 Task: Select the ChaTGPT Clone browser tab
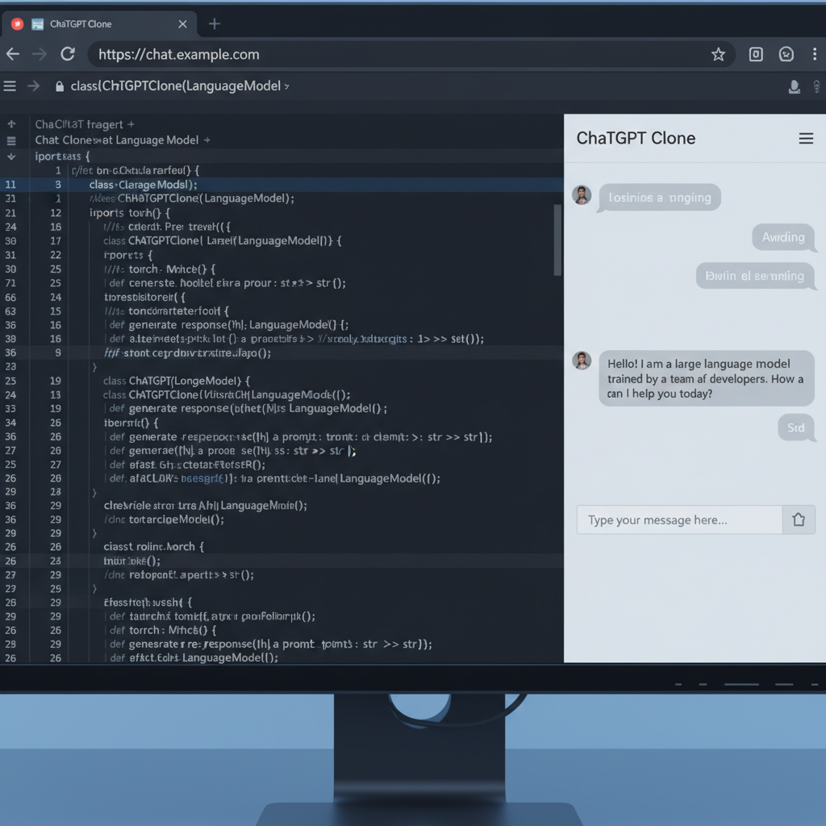coord(99,23)
